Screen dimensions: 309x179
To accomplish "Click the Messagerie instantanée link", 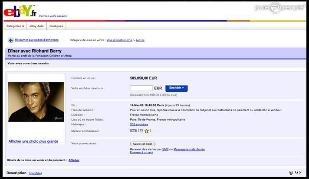I will [x=189, y=149].
